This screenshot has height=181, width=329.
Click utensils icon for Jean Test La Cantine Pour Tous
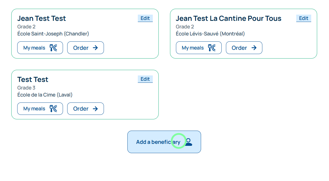[212, 48]
